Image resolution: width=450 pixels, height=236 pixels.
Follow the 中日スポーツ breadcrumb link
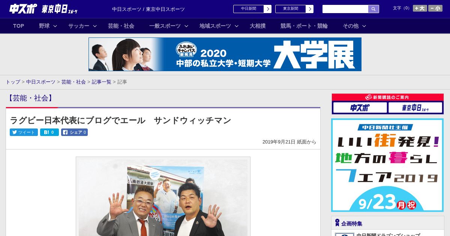[x=41, y=82]
